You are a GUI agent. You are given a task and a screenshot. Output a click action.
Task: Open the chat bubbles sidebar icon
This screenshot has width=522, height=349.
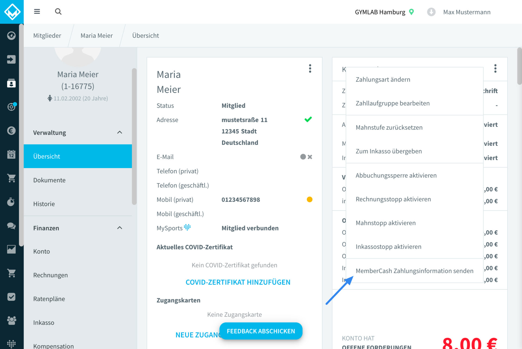click(11, 226)
